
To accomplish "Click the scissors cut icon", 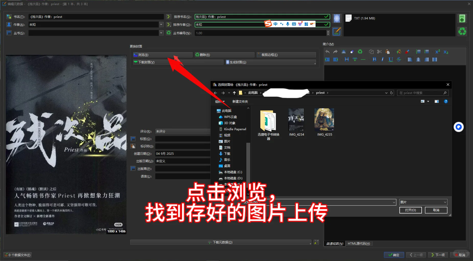I will coord(379,52).
